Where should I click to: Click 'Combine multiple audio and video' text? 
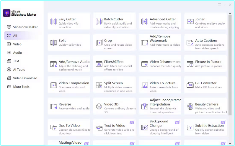(x=210, y=25)
